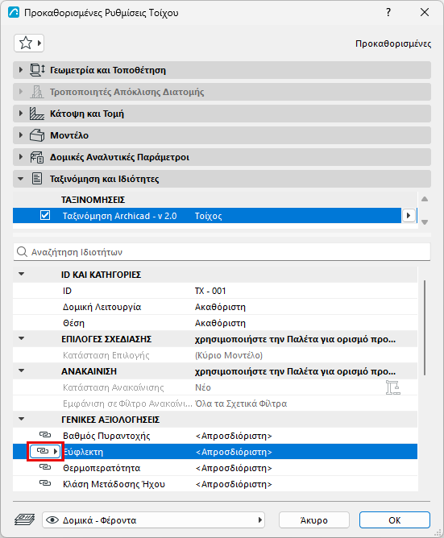
Task: Click the OK button
Action: tap(395, 520)
